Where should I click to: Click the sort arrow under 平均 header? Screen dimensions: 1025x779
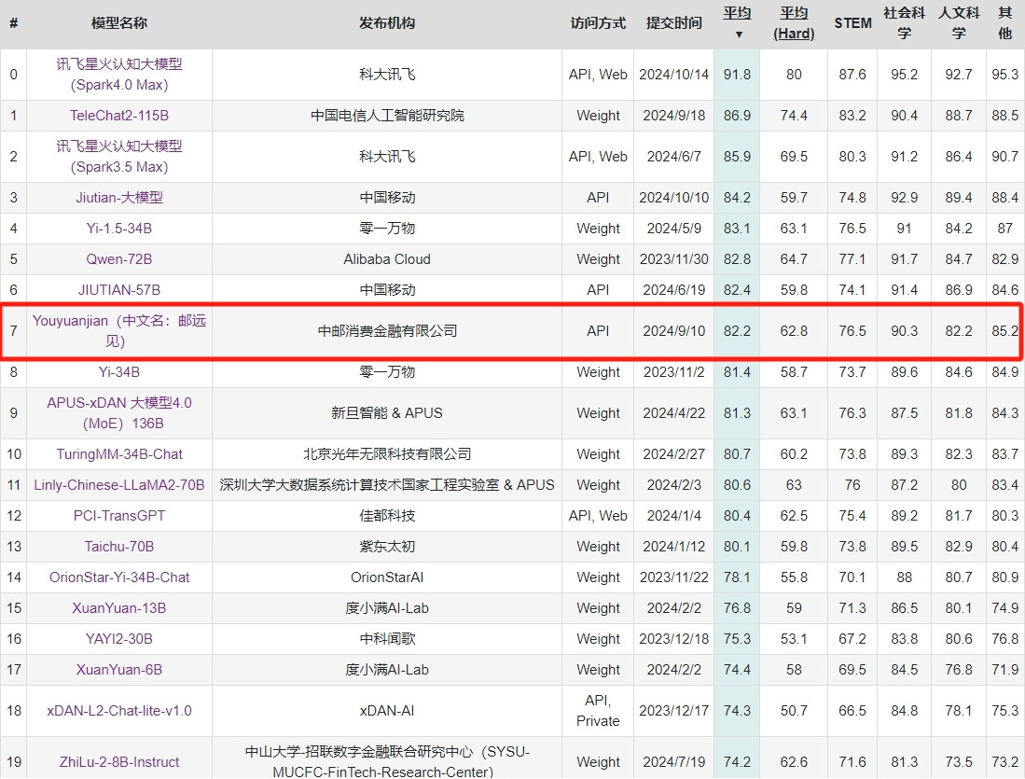(x=738, y=35)
